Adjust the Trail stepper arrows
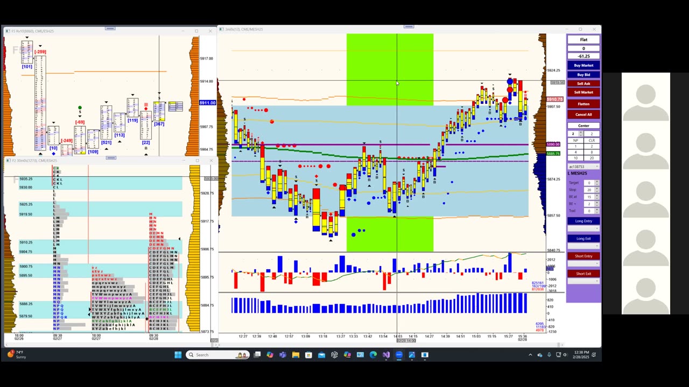Viewport: 689px width, 387px height. pos(597,211)
